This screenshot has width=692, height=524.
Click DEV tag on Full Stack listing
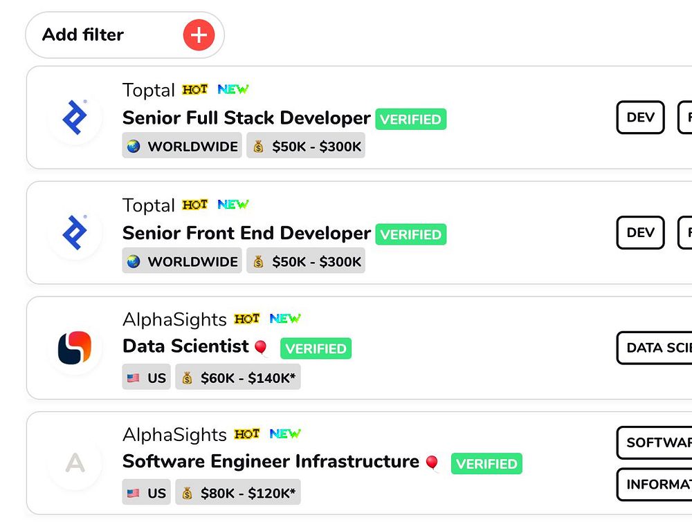640,118
